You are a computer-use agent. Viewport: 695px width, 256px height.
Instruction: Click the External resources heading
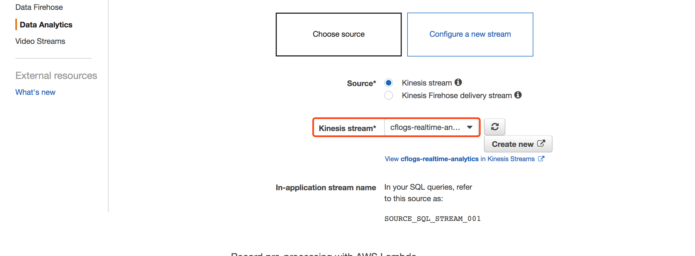point(56,76)
